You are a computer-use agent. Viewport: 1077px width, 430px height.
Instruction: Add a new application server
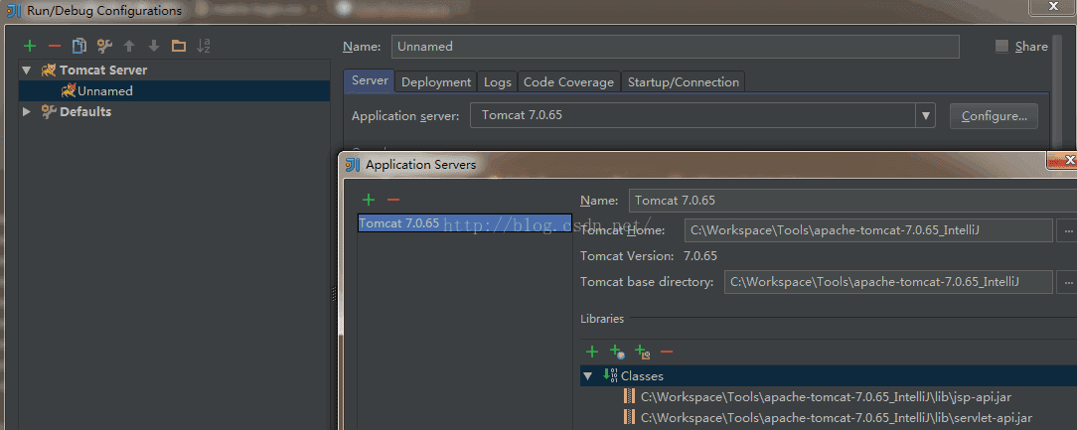point(369,200)
